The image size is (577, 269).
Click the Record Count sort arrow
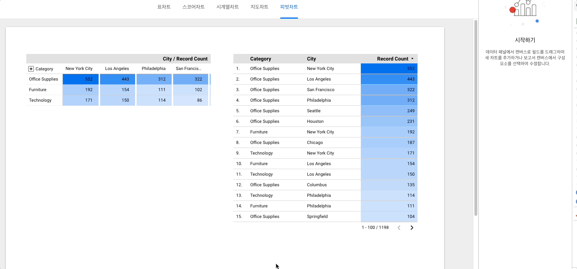tap(412, 59)
